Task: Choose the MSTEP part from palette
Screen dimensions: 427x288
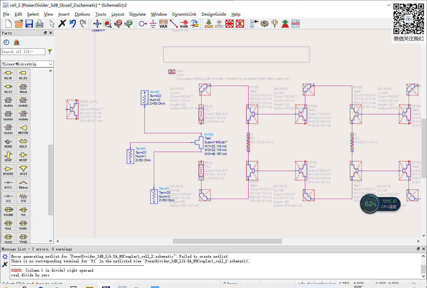Action: 23,157
